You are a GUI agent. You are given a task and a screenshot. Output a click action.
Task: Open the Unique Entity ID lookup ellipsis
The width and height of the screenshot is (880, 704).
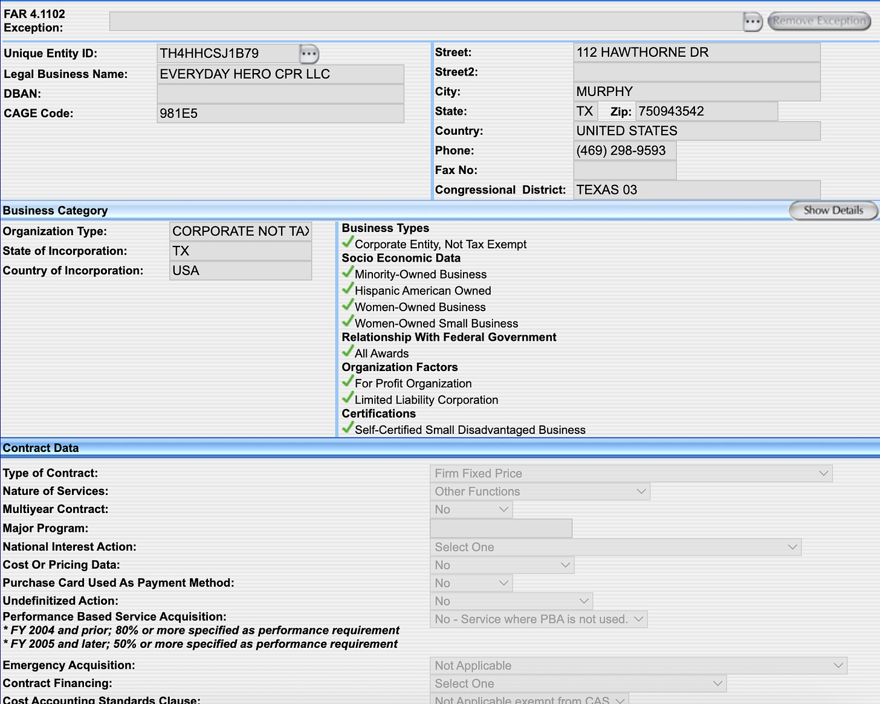(x=309, y=54)
